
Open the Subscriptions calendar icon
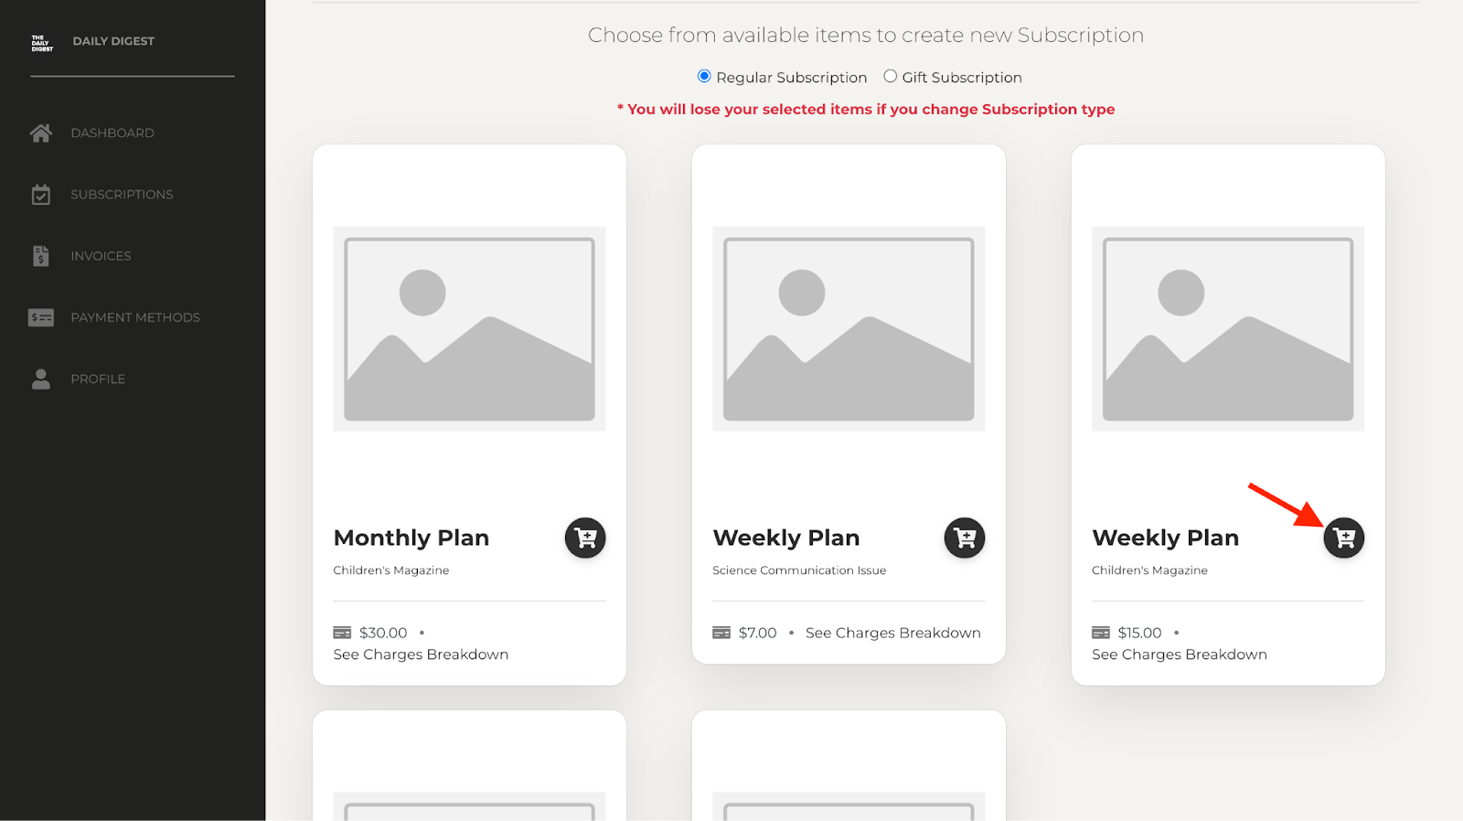click(x=40, y=194)
